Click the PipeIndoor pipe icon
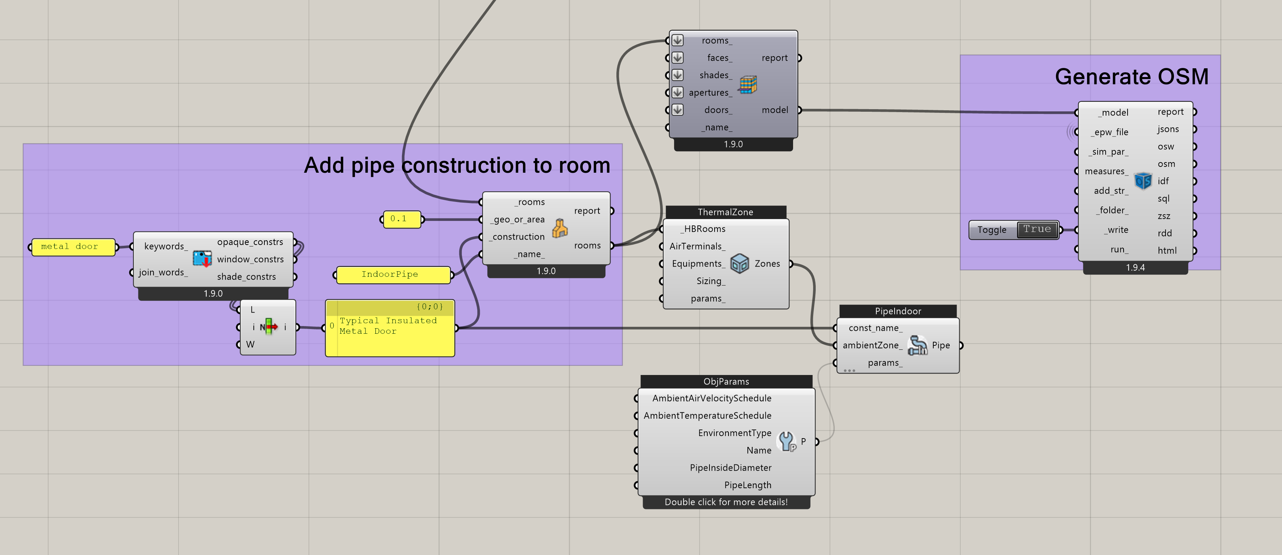The image size is (1282, 555). tap(917, 345)
